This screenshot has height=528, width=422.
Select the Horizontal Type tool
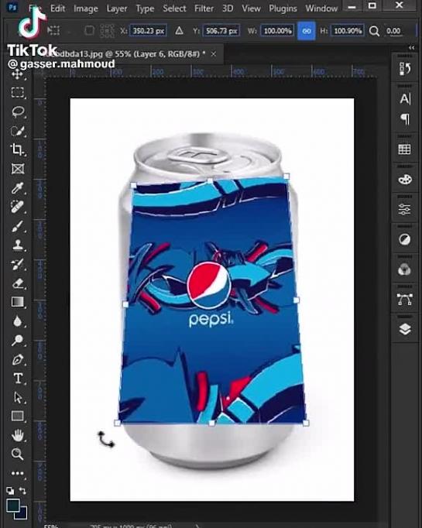click(x=18, y=379)
